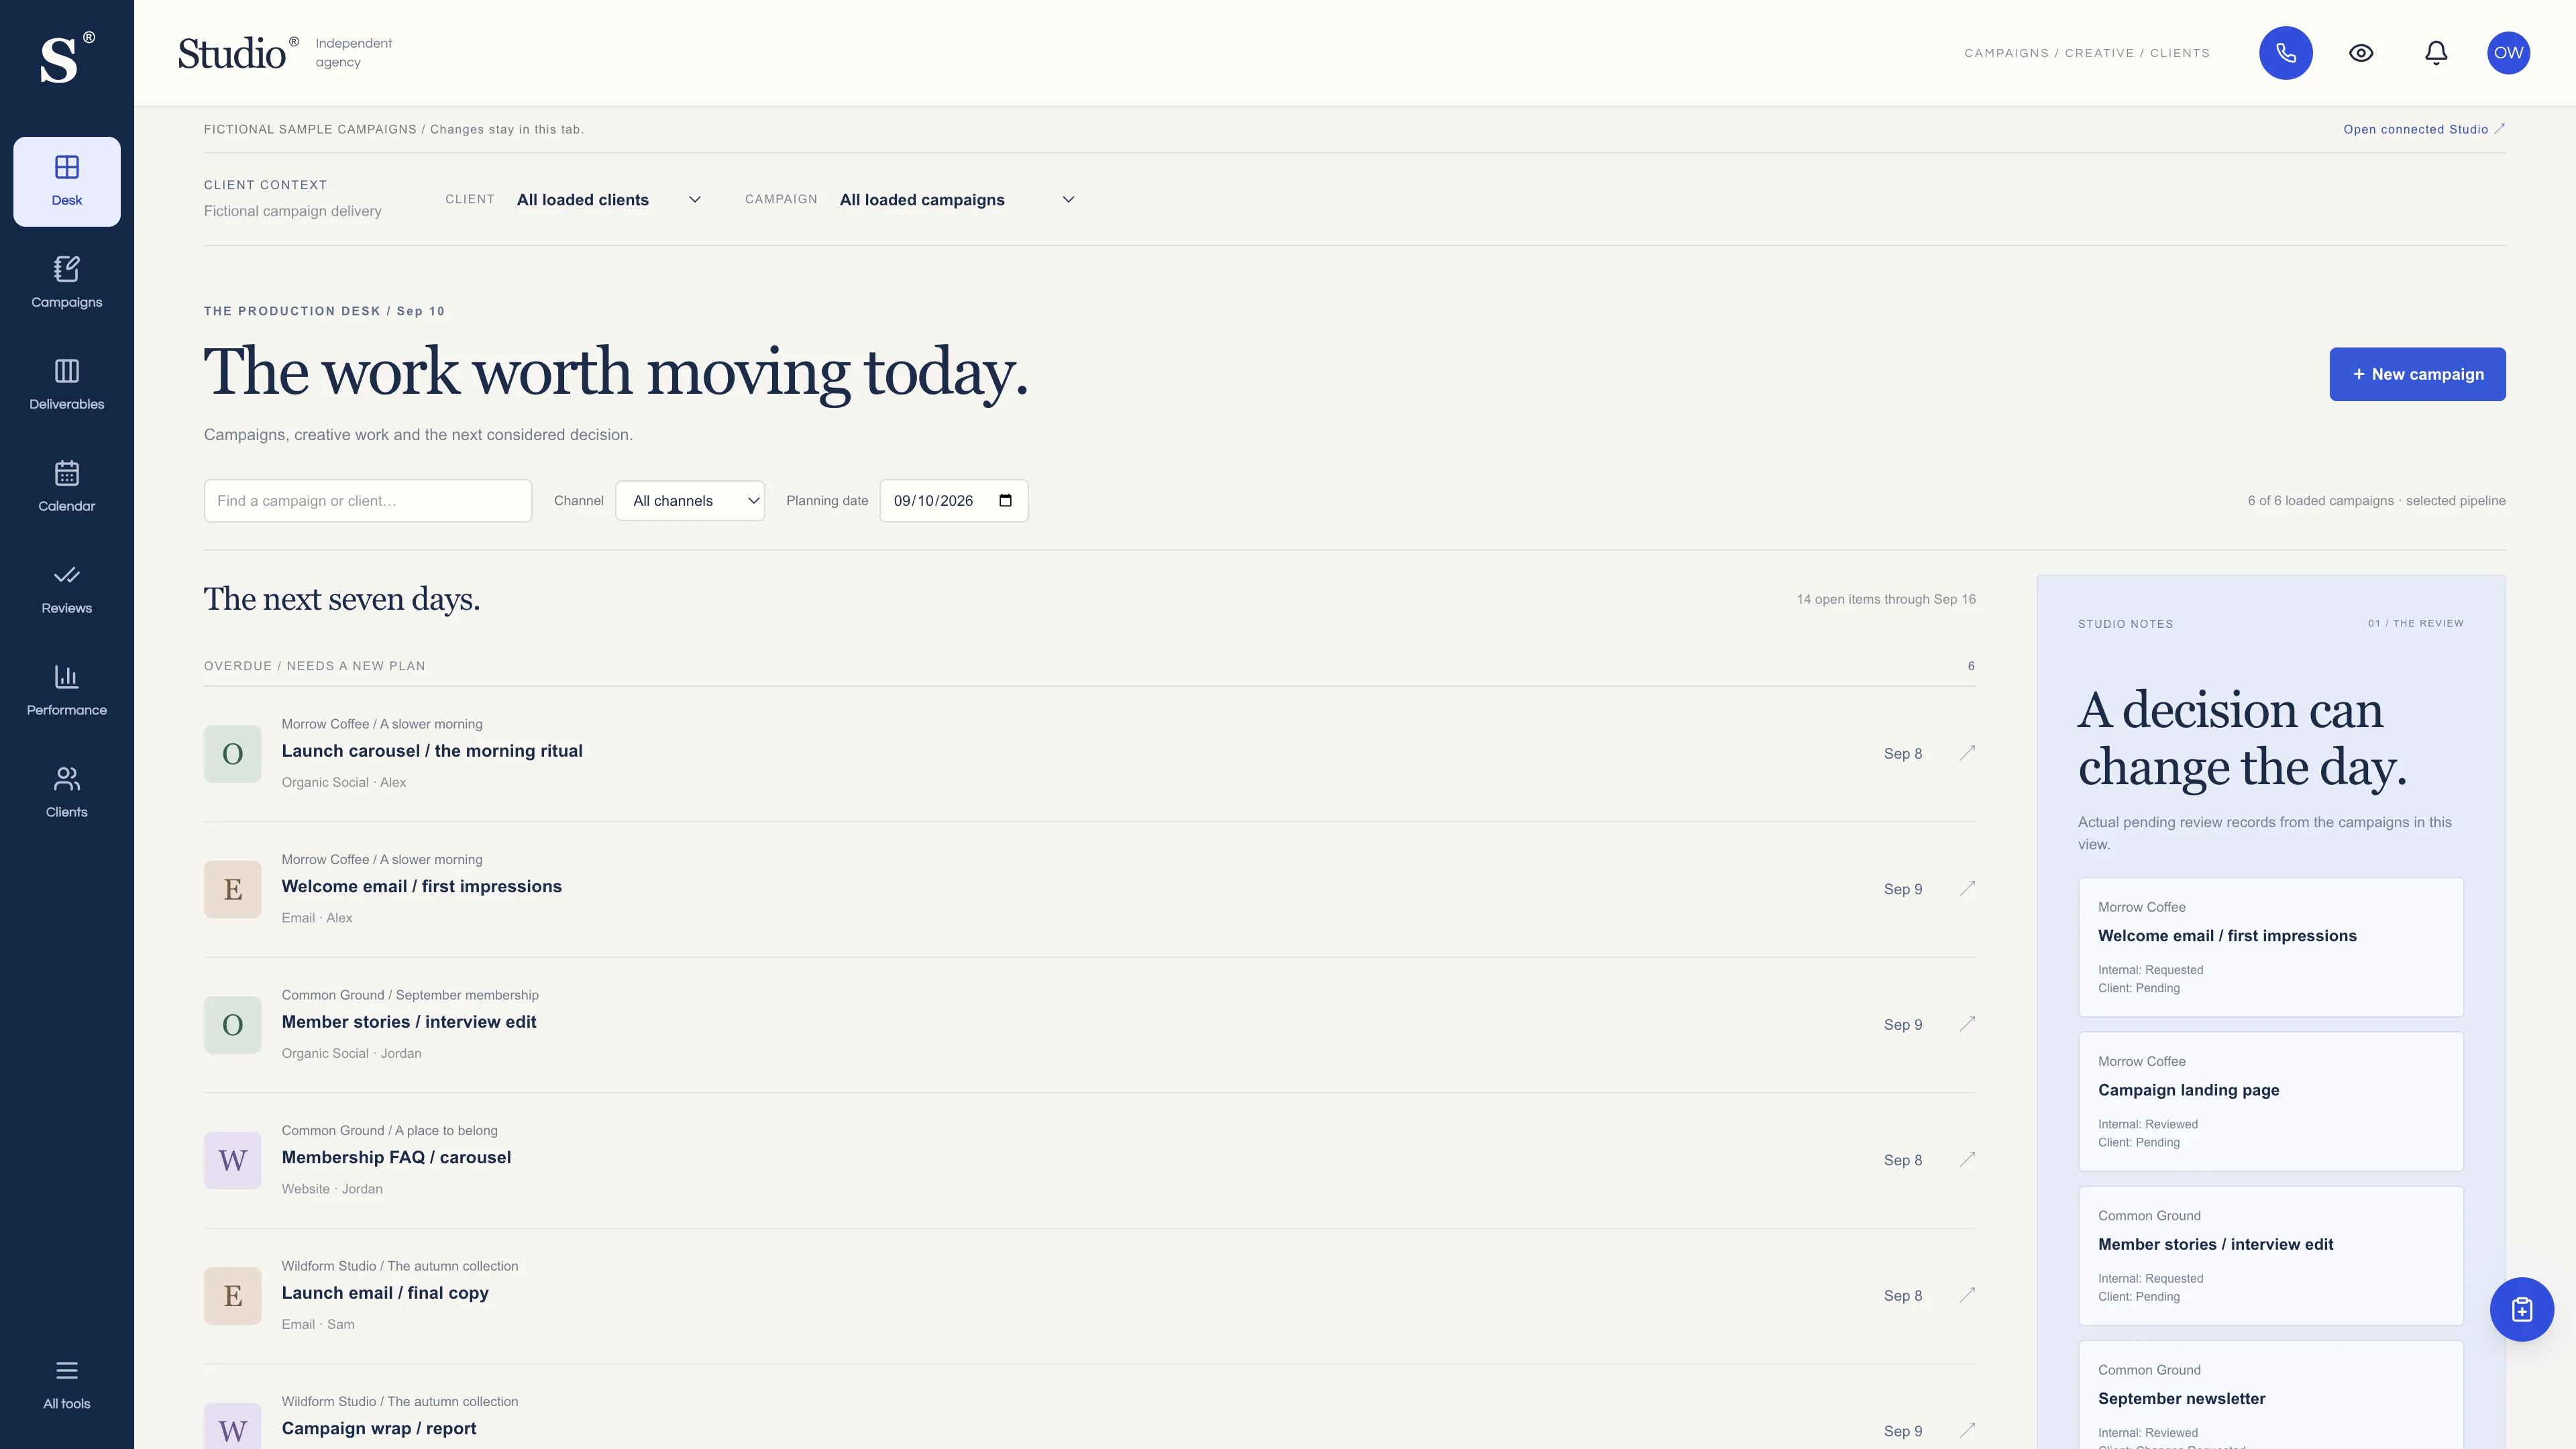The width and height of the screenshot is (2576, 1449).
Task: Select Member stories / interview edit list row
Action: (x=1089, y=1024)
